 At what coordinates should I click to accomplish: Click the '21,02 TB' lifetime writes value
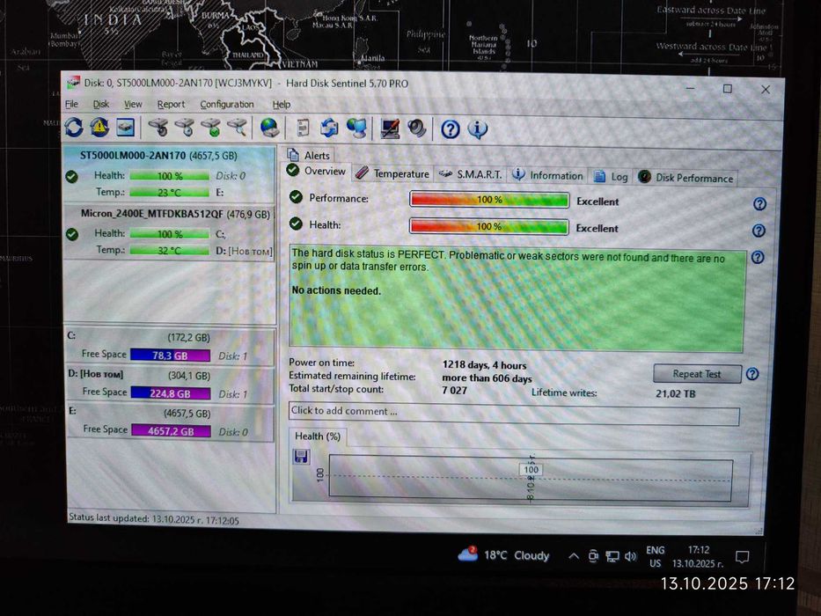point(676,393)
